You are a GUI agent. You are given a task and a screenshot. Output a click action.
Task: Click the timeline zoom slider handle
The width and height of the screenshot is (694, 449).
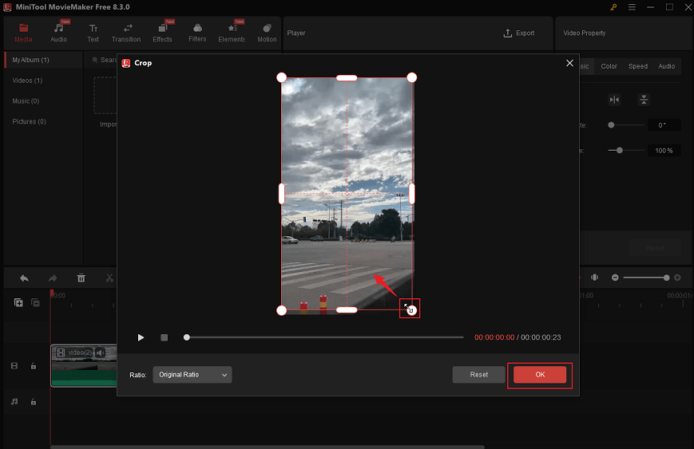pos(667,278)
